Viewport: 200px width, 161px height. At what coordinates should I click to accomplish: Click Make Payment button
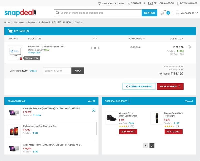(170, 86)
